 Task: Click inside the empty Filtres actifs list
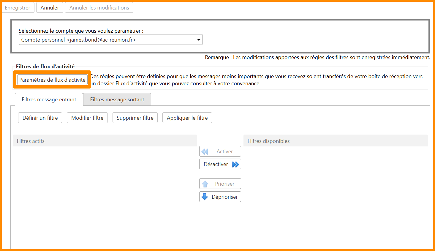[x=105, y=193]
